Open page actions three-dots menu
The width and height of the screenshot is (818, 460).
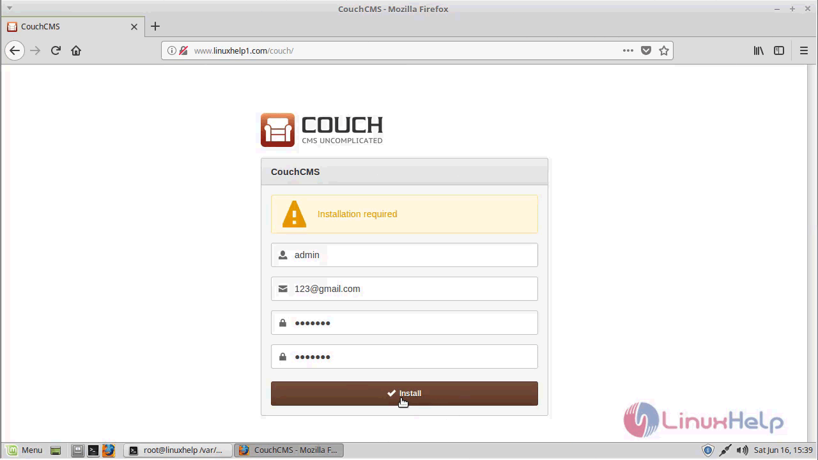628,50
